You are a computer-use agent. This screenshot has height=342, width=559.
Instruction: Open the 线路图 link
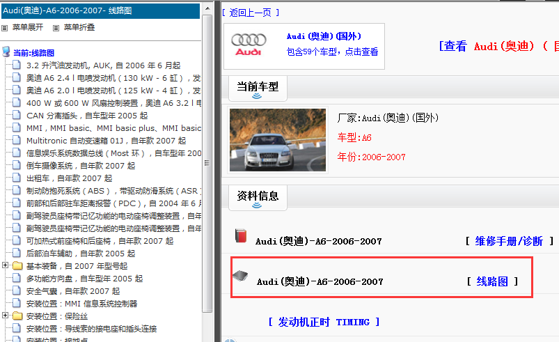(x=492, y=281)
